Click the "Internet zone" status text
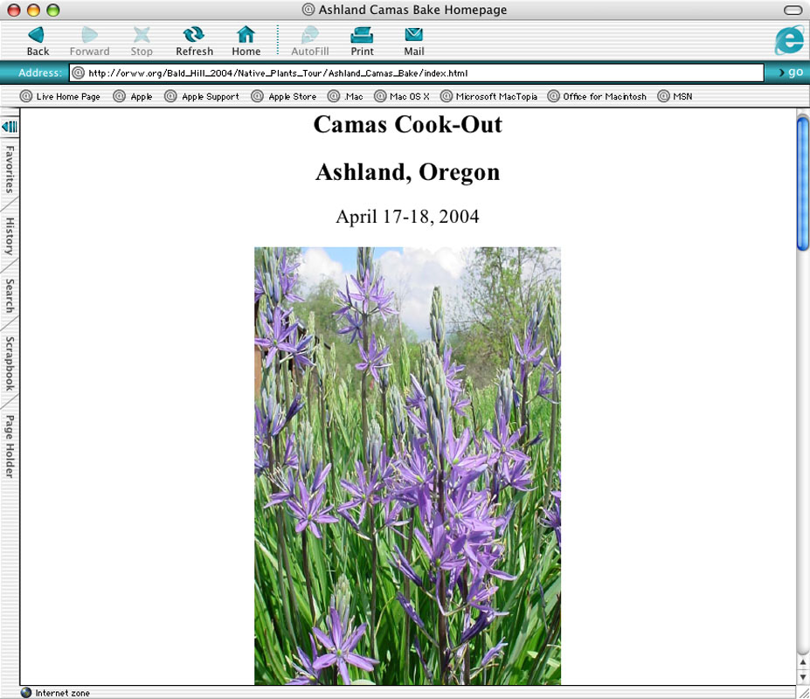810x699 pixels. point(63,693)
